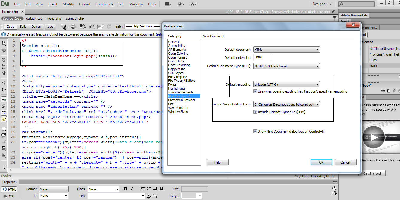400x200 pixels.
Task: Open the File menu
Action: pyautogui.click(x=17, y=4)
